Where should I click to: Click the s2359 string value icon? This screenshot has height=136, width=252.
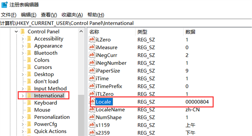pyautogui.click(x=92, y=132)
